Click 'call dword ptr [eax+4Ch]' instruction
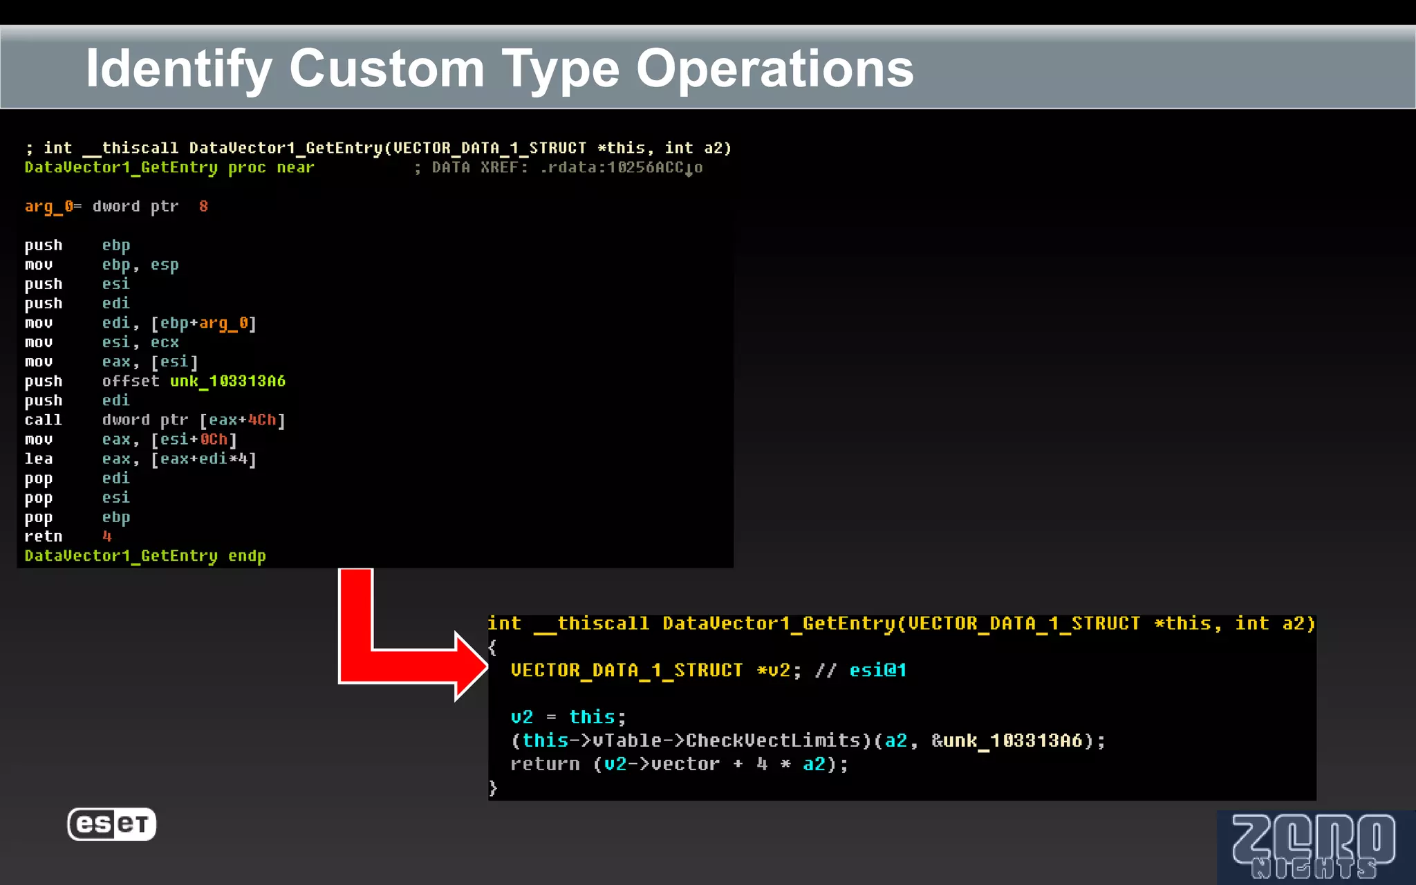This screenshot has height=885, width=1416. click(x=155, y=420)
